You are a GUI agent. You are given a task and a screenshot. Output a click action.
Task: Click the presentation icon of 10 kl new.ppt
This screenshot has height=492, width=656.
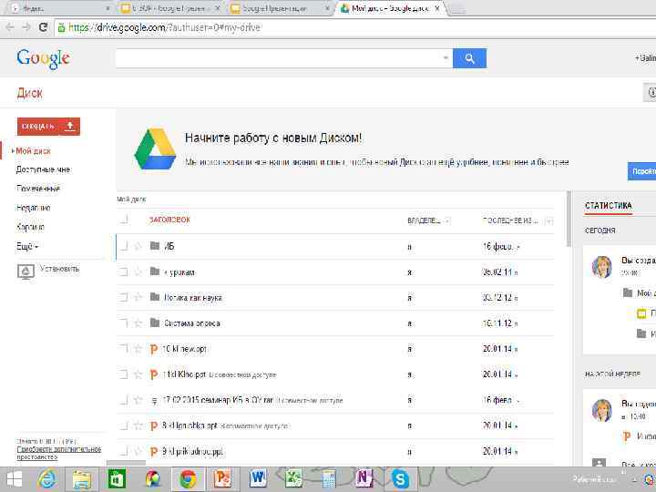click(x=154, y=349)
